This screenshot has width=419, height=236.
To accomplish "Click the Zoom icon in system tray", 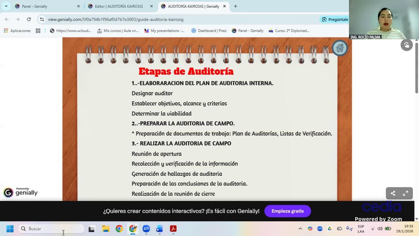I will tap(320, 228).
